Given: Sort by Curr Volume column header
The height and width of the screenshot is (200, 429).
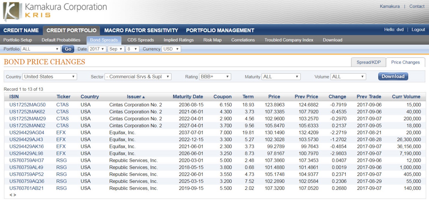Looking at the screenshot, I should pyautogui.click(x=406, y=97).
